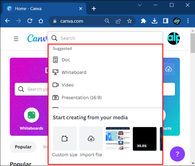This screenshot has height=166, width=195.
Task: Click the Video camera icon
Action: [x=55, y=85]
